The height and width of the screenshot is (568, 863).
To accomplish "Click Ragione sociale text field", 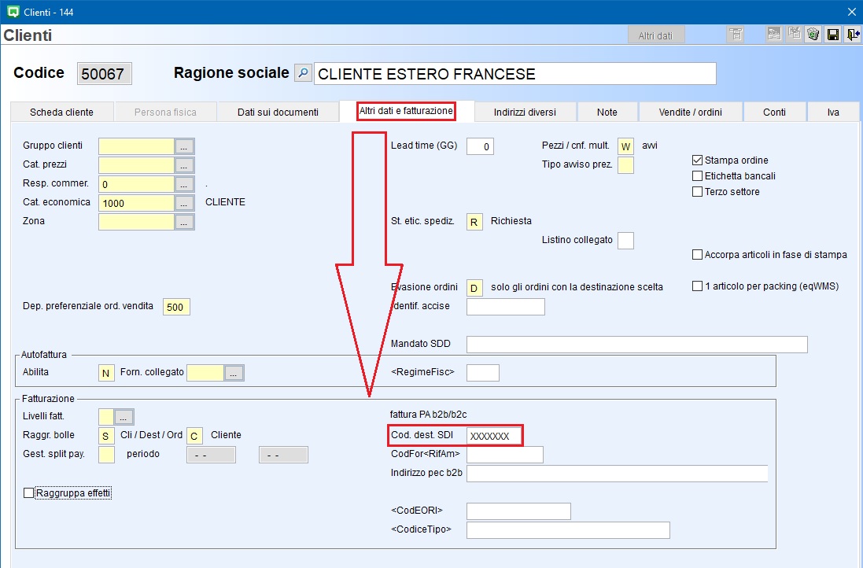I will (x=514, y=74).
